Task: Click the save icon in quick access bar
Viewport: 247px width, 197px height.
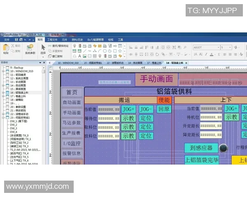Action: [x=16, y=39]
